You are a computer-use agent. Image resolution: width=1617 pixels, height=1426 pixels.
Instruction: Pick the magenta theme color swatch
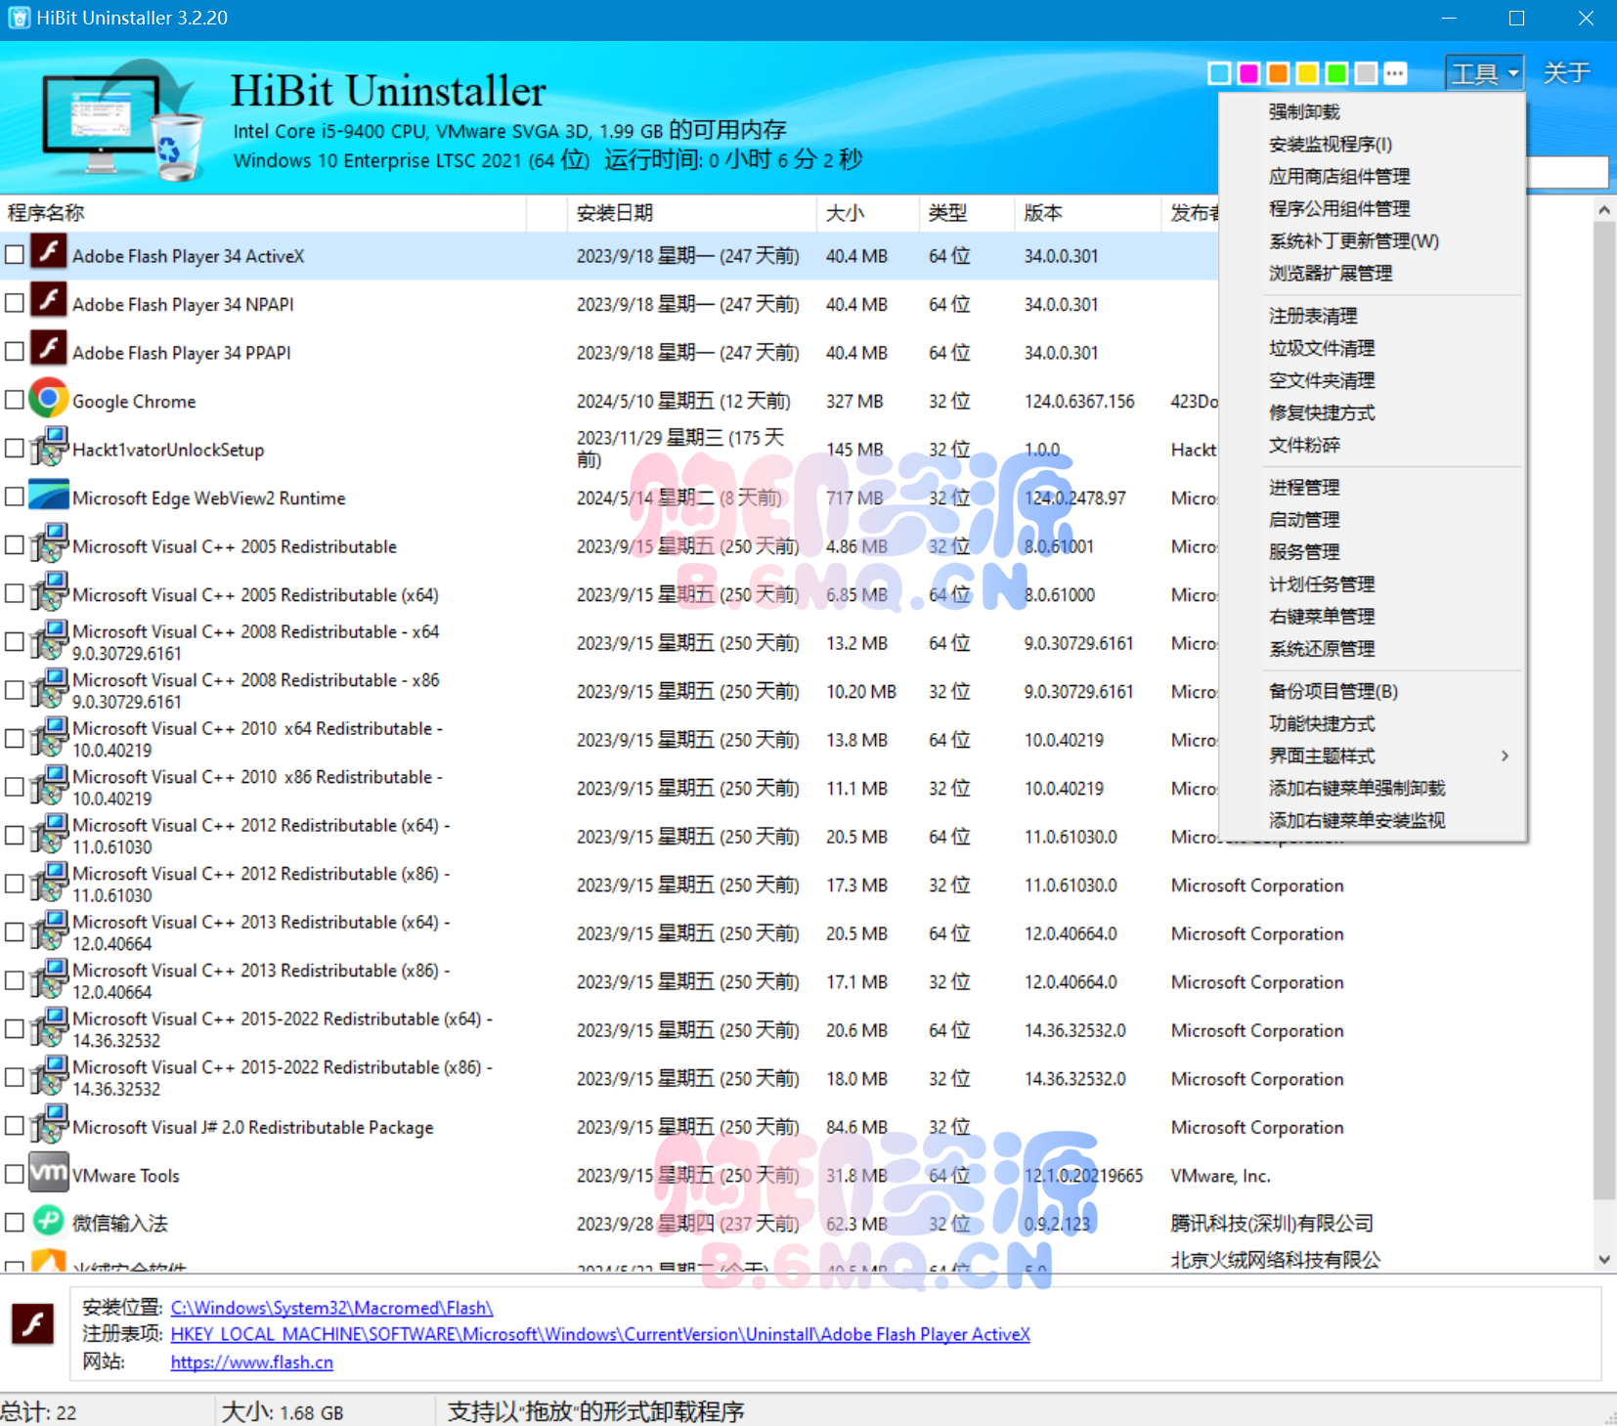pyautogui.click(x=1248, y=73)
